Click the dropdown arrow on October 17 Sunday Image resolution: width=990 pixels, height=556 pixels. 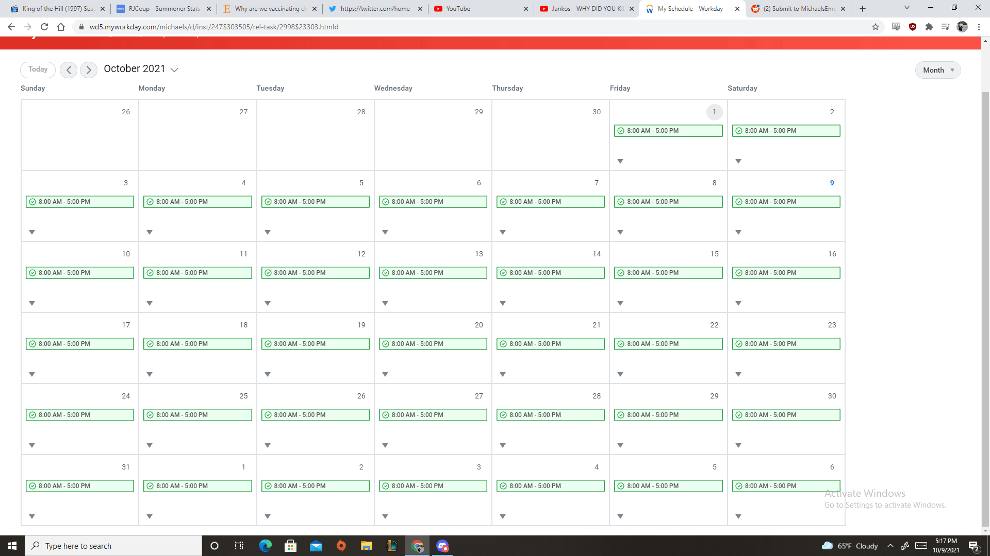click(x=31, y=374)
